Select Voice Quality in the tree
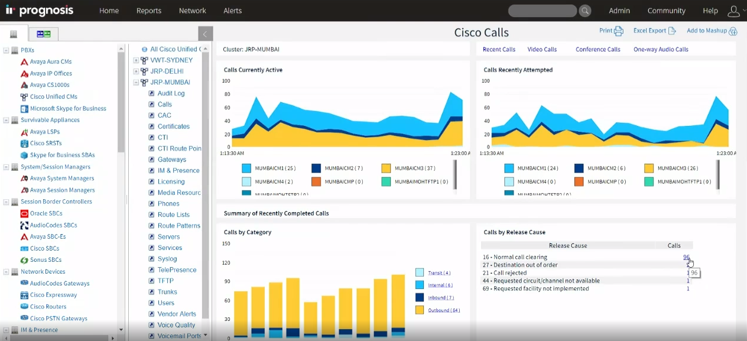This screenshot has height=341, width=747. pos(176,325)
